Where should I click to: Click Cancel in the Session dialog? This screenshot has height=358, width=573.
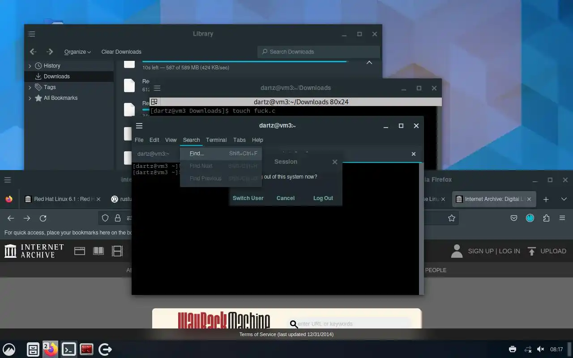pos(286,198)
